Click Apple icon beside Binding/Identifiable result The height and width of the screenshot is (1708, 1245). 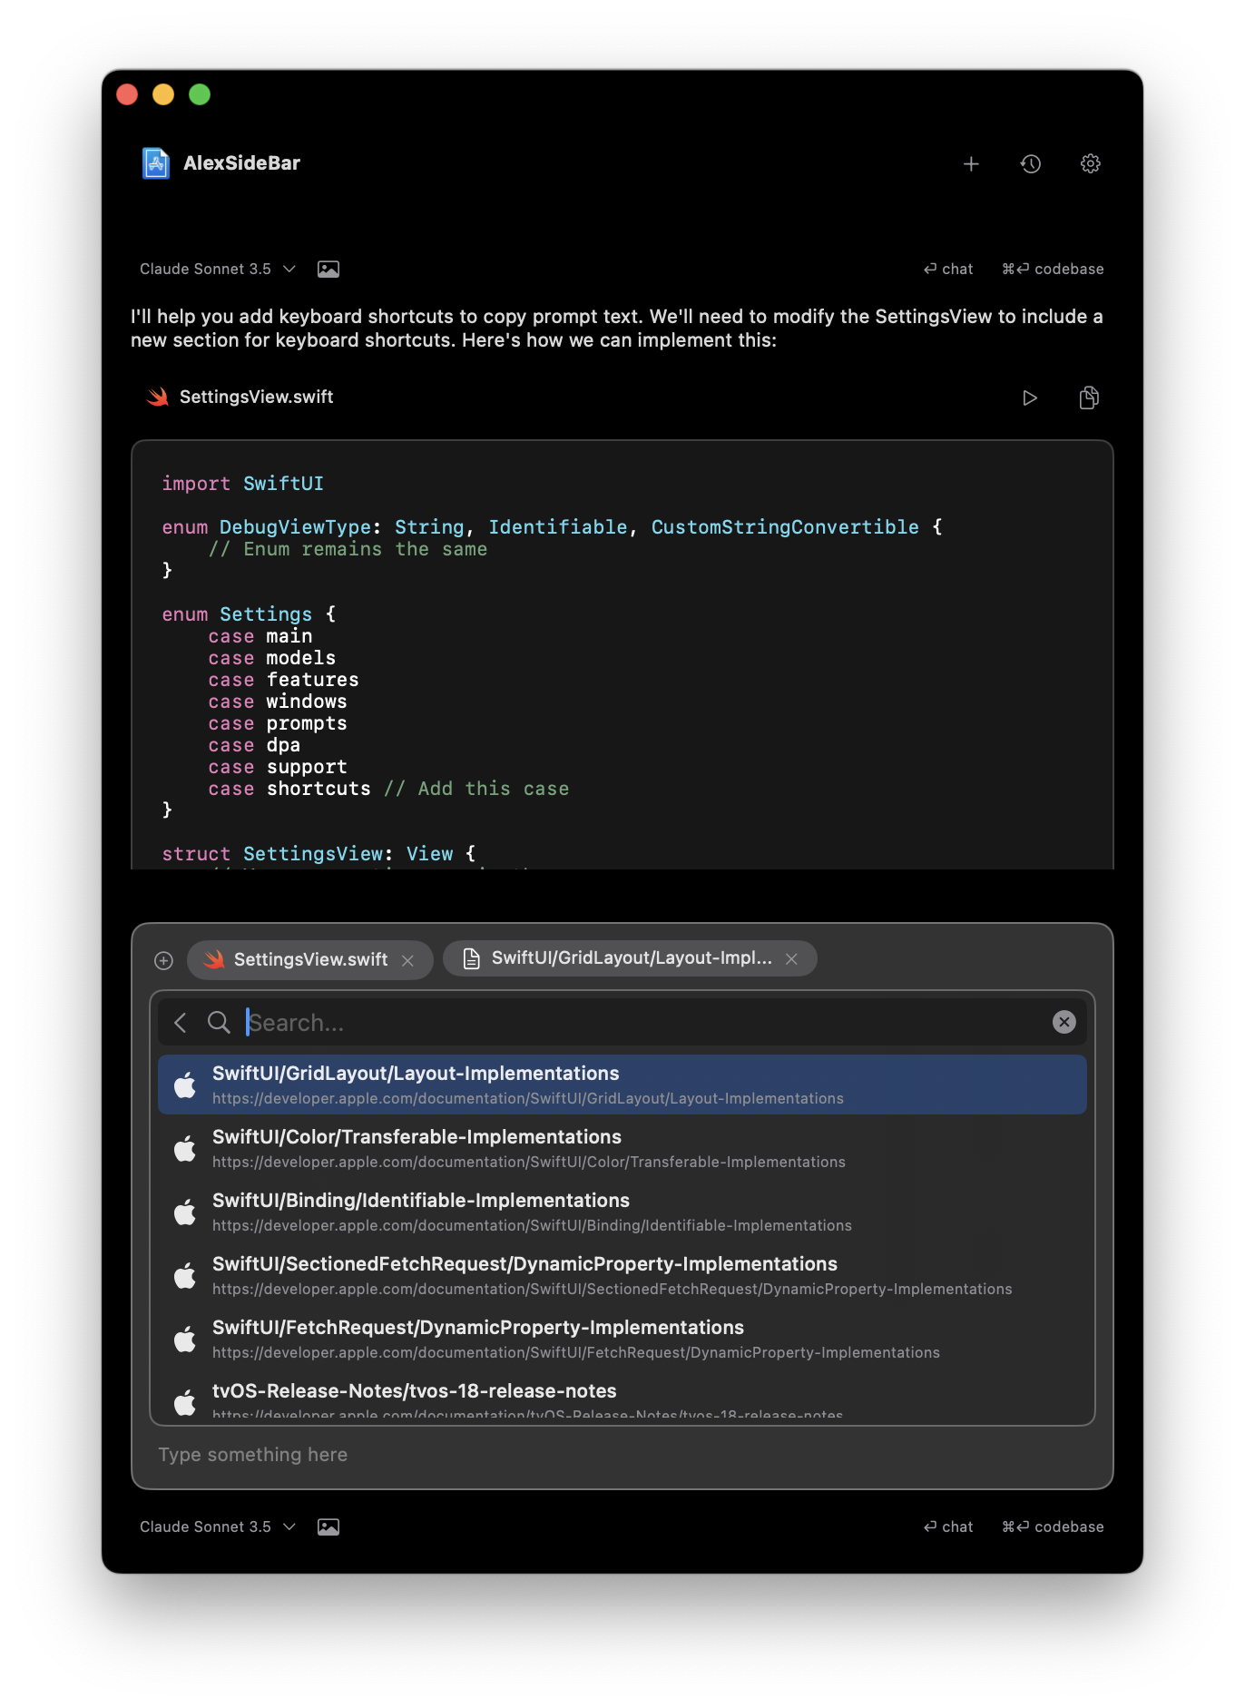pos(185,1211)
